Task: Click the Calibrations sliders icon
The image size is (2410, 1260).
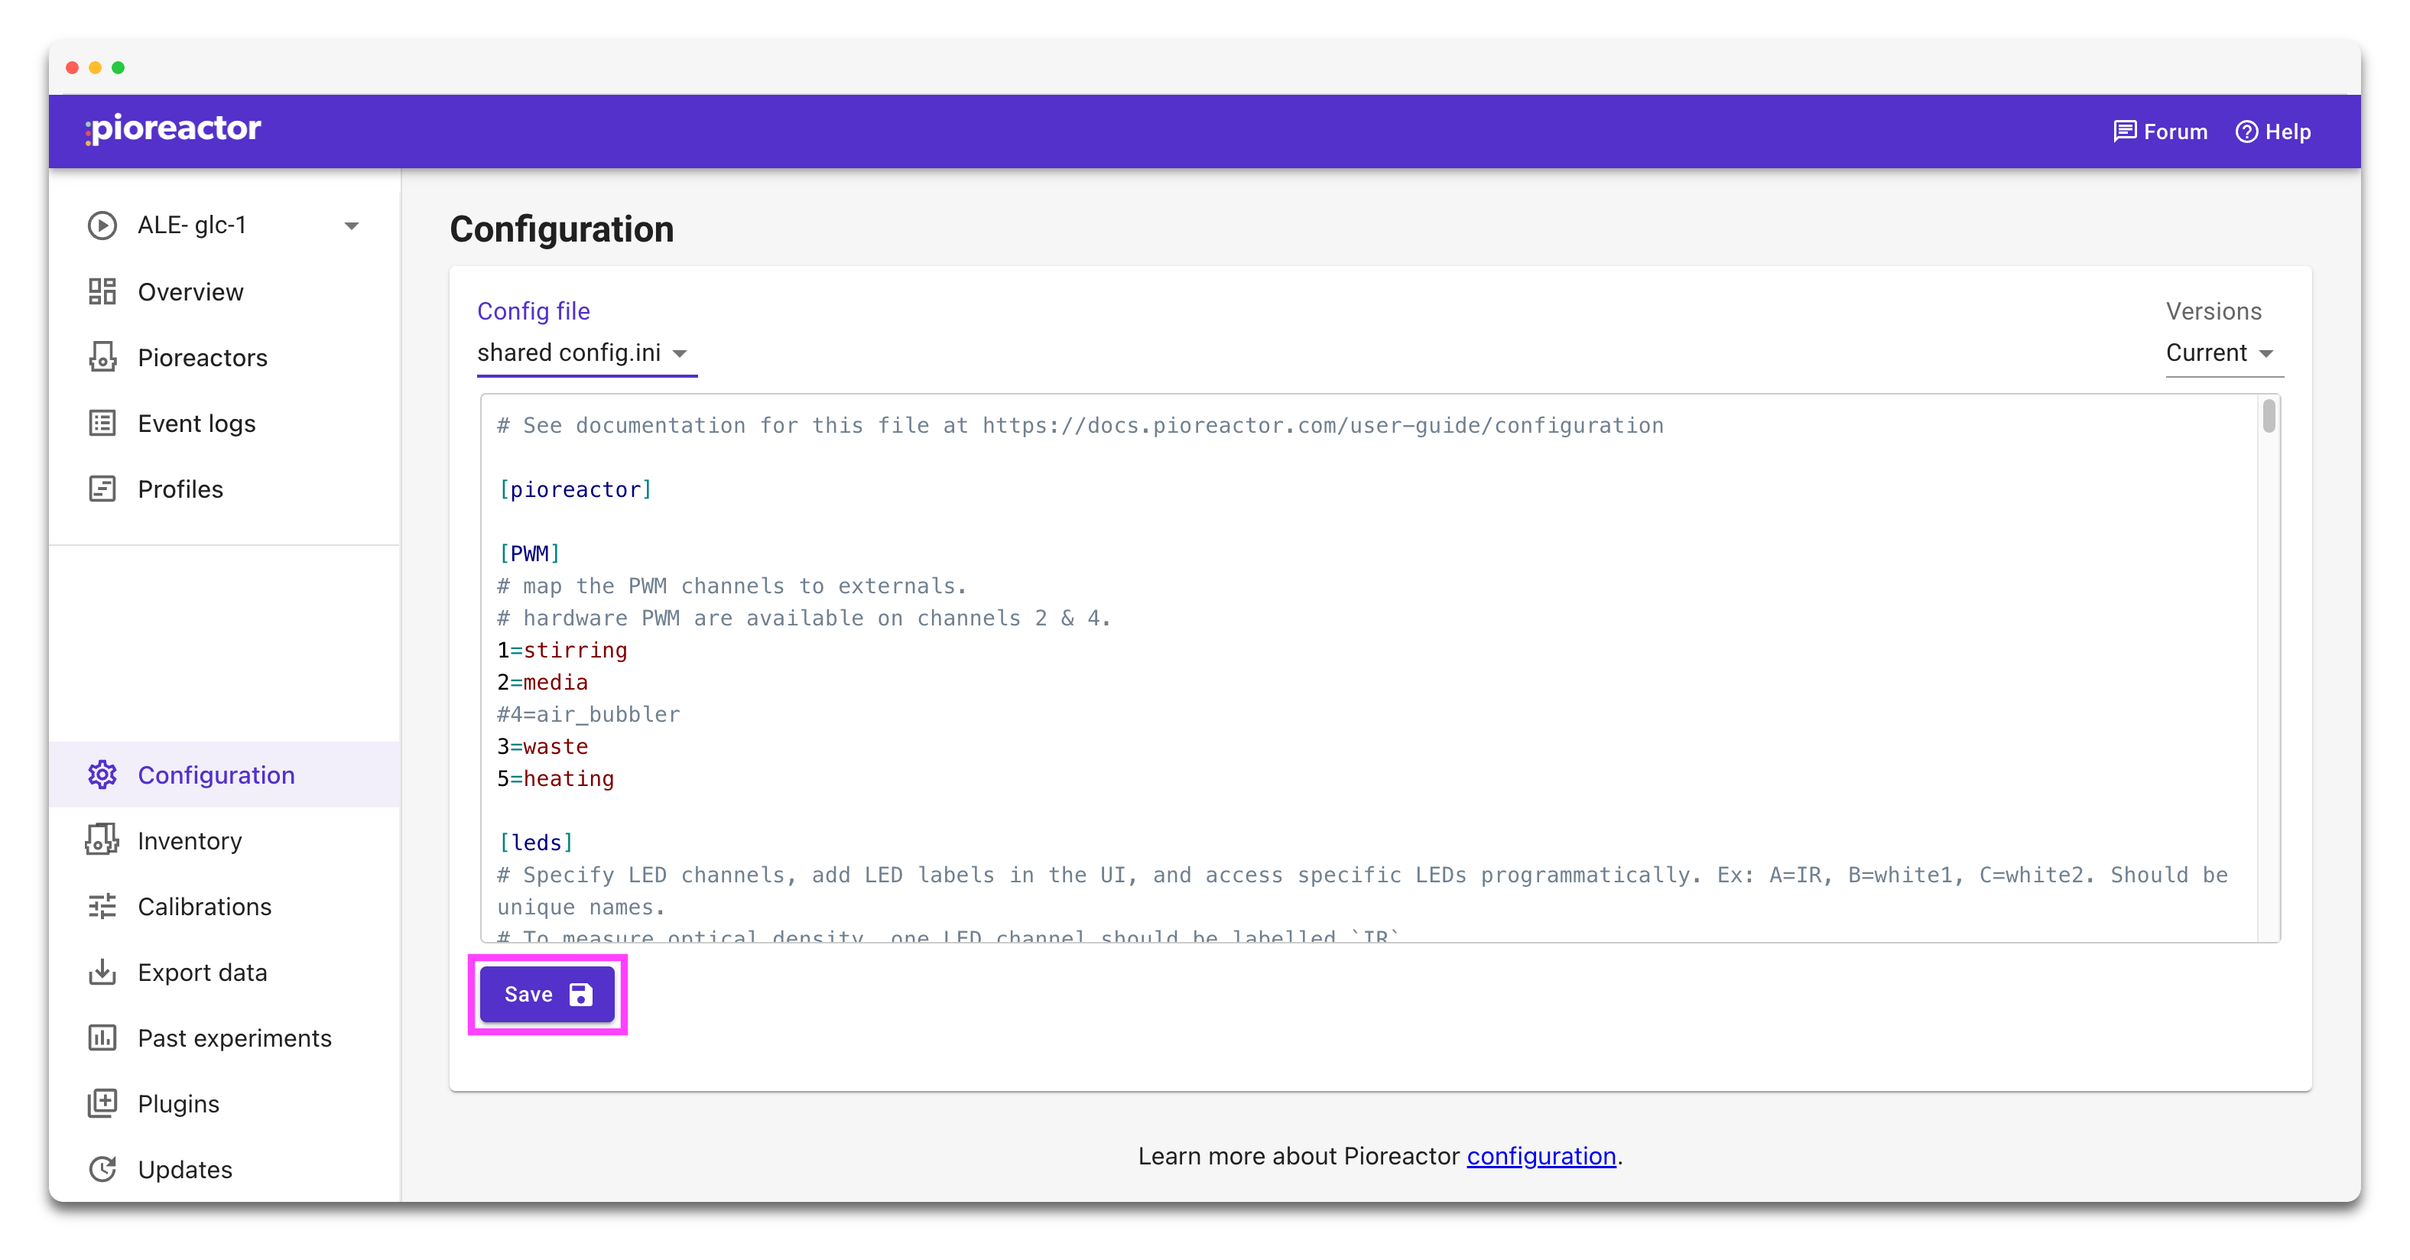Action: point(103,905)
